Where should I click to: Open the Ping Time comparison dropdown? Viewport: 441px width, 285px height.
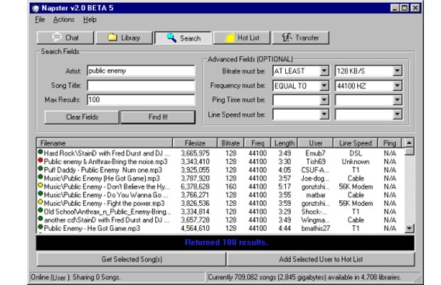(324, 100)
